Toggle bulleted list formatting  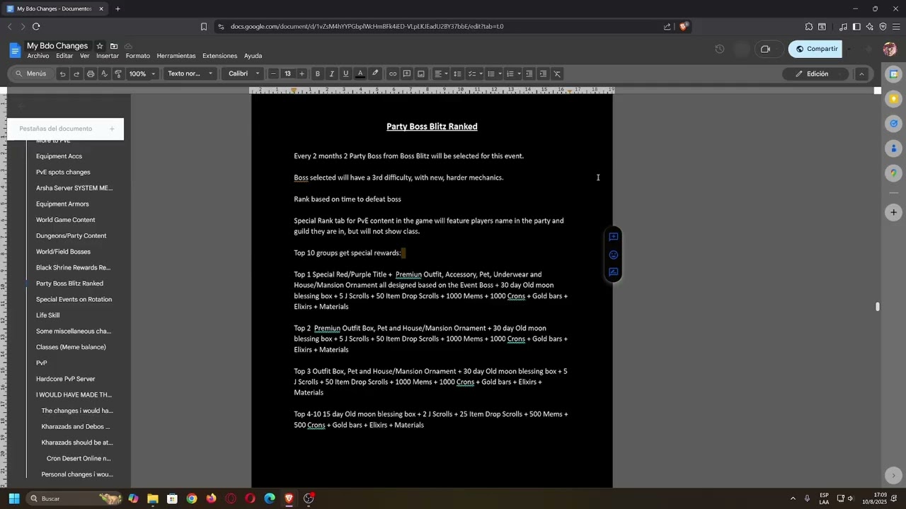pos(491,74)
